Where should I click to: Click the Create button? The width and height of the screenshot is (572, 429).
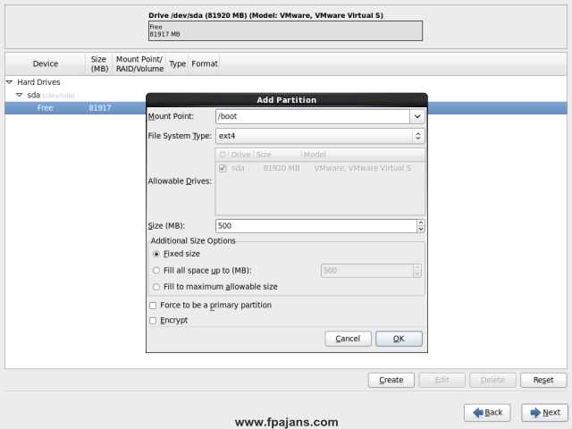(x=391, y=380)
